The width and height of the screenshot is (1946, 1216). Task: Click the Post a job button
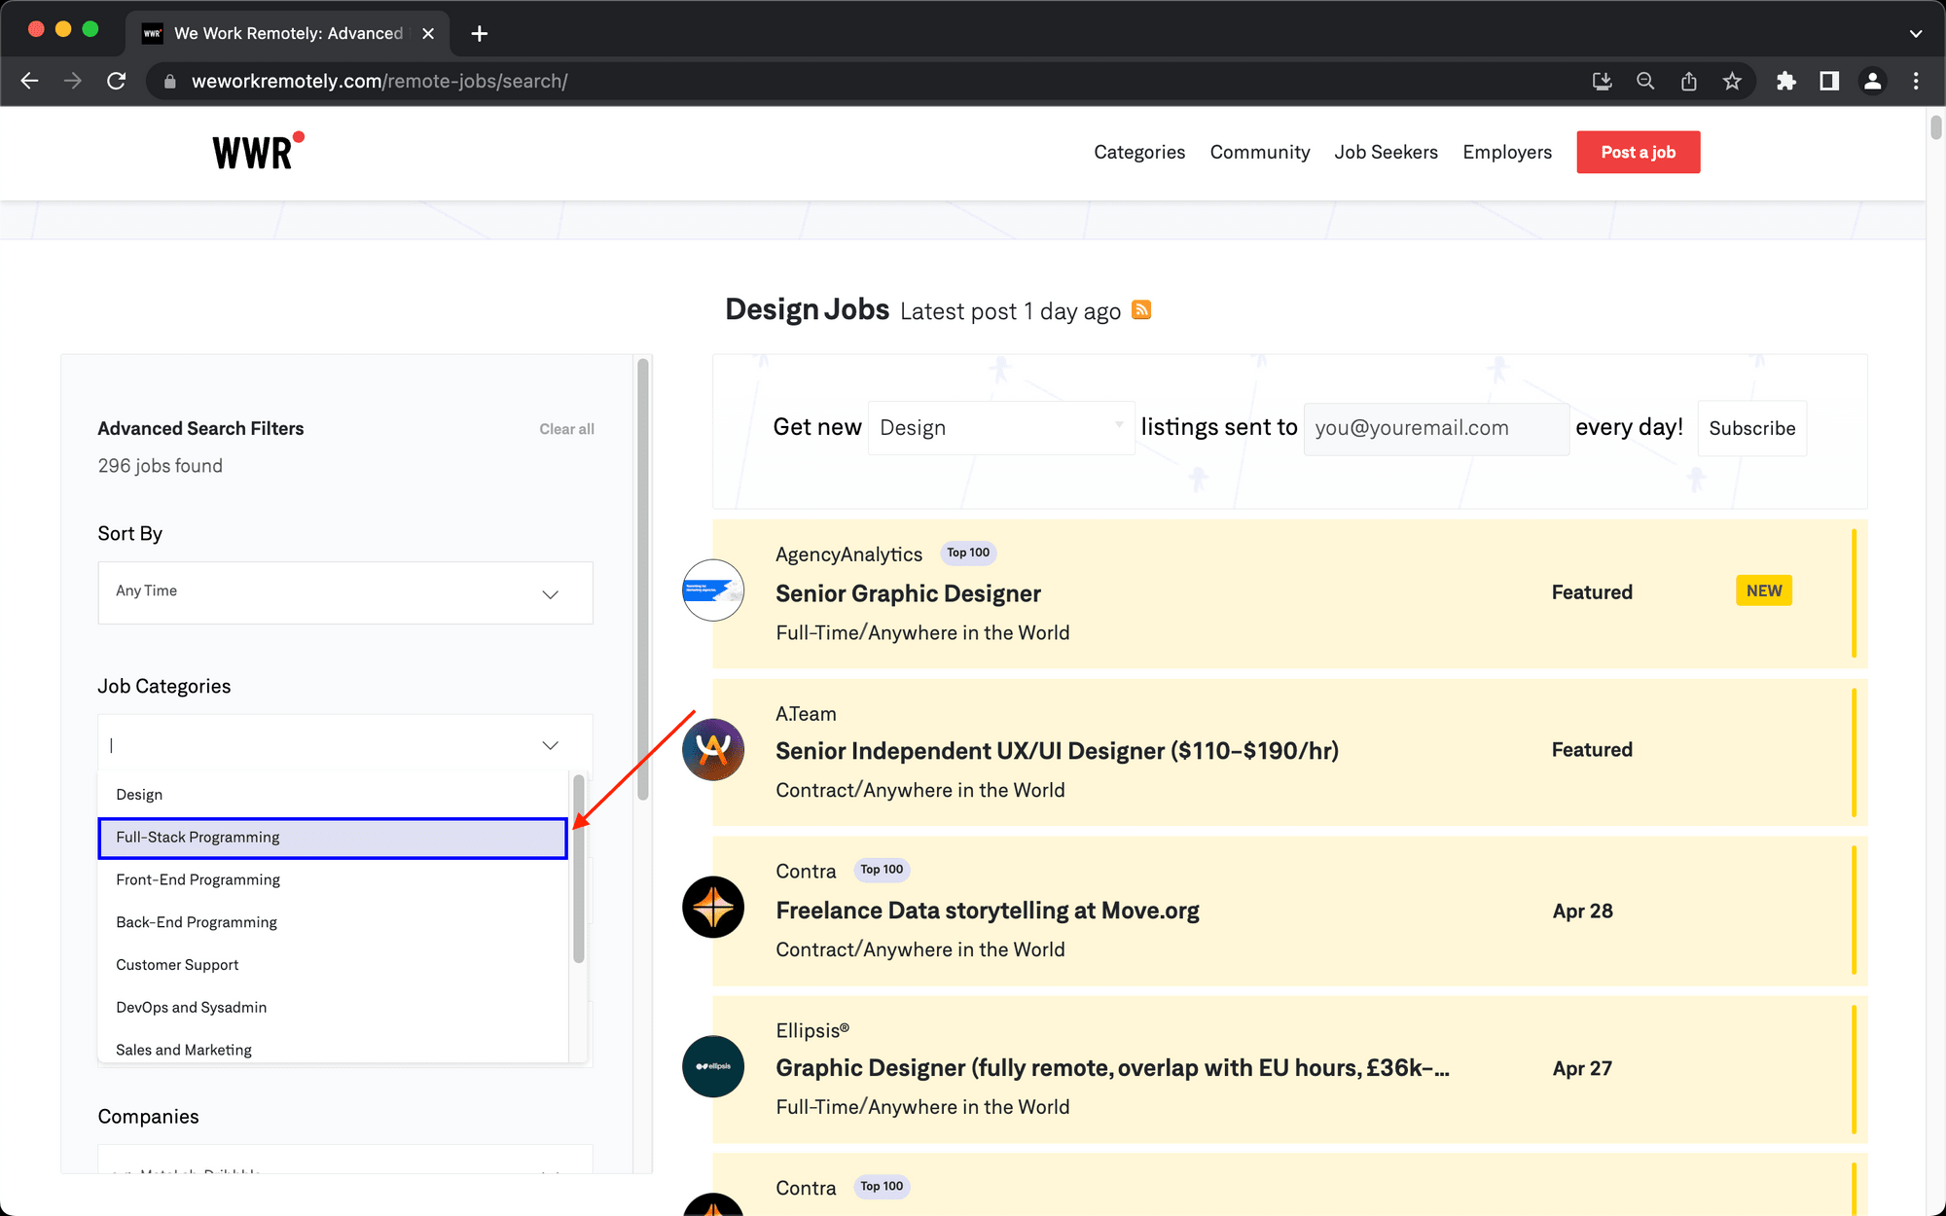tap(1638, 153)
